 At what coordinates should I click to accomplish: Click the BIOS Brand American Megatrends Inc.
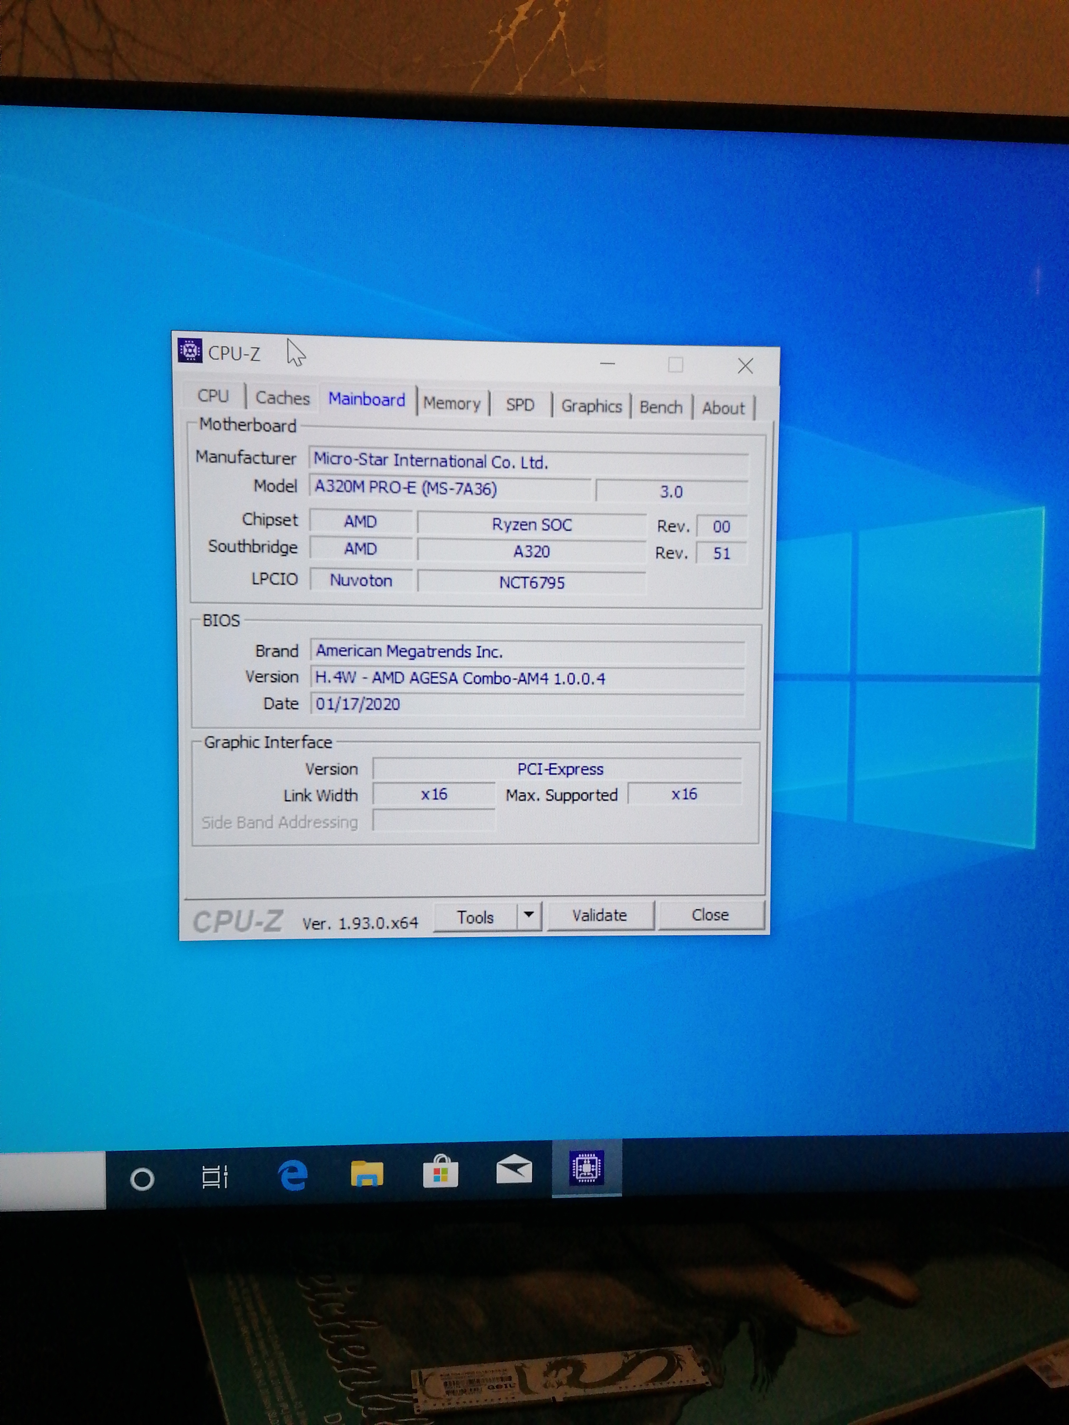[527, 651]
